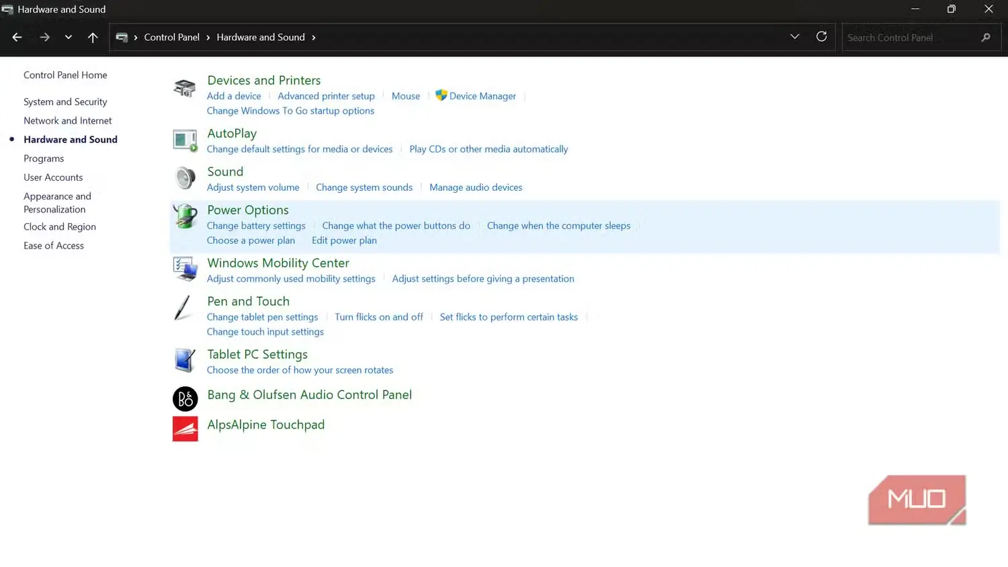Open User Accounts category
Screen dimensions: 1008x567
53,177
